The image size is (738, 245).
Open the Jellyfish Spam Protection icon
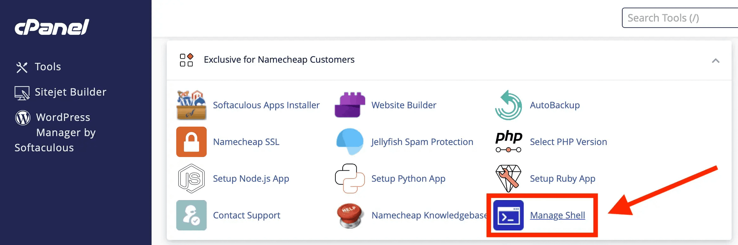[350, 142]
